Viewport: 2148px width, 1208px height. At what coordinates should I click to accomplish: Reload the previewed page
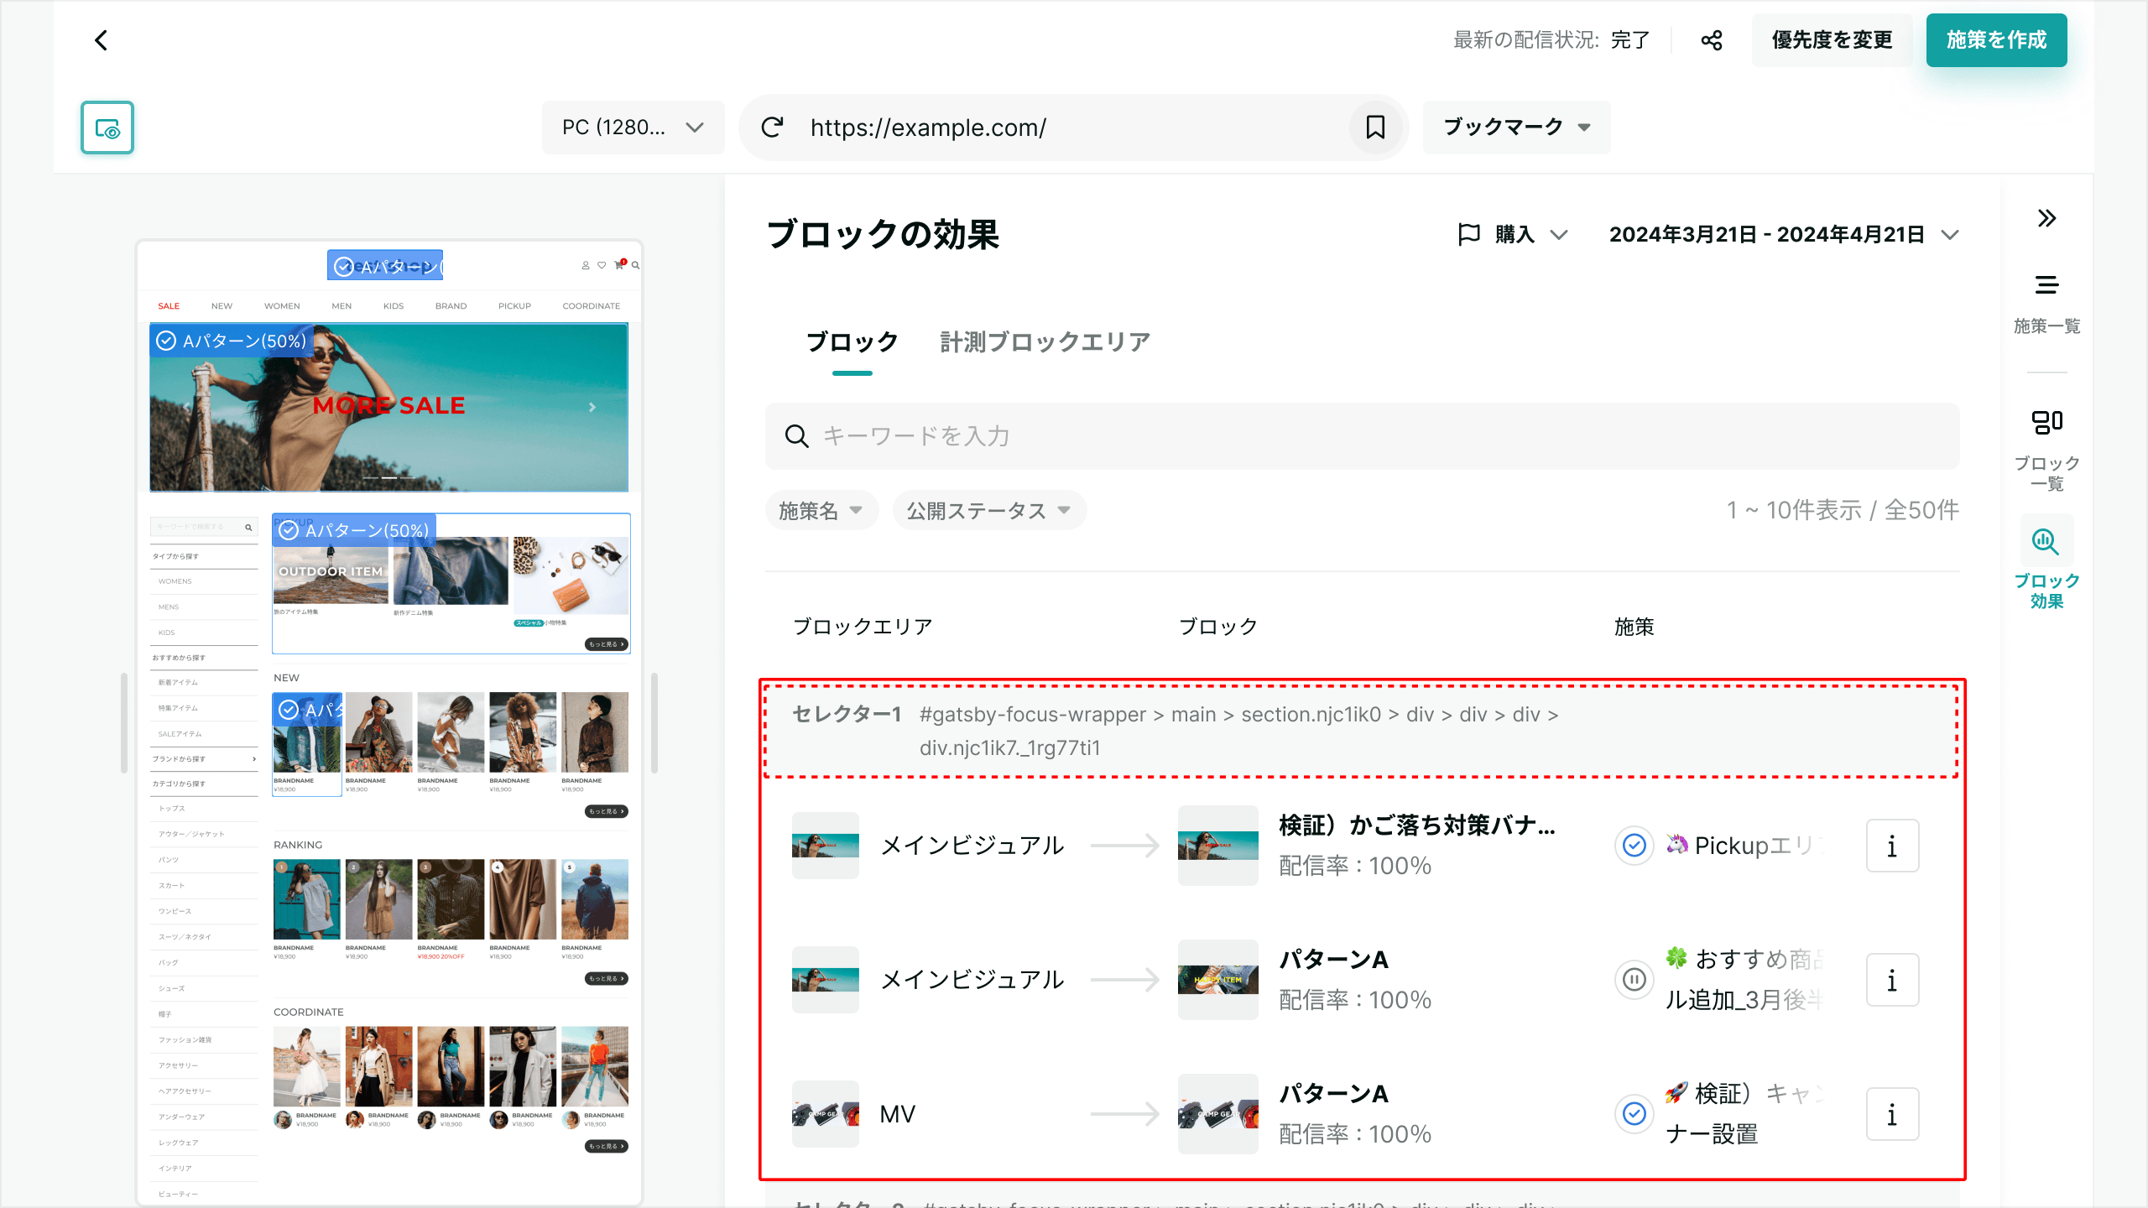tap(772, 128)
